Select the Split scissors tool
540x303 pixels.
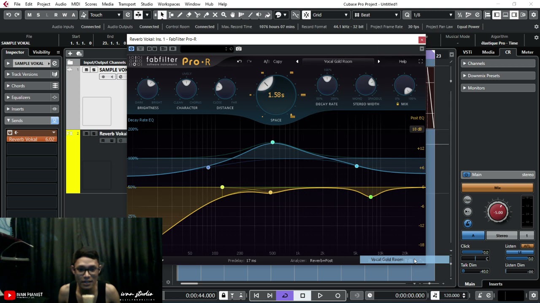coord(197,15)
